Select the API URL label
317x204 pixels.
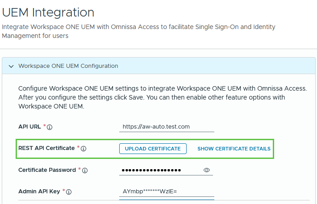click(29, 127)
